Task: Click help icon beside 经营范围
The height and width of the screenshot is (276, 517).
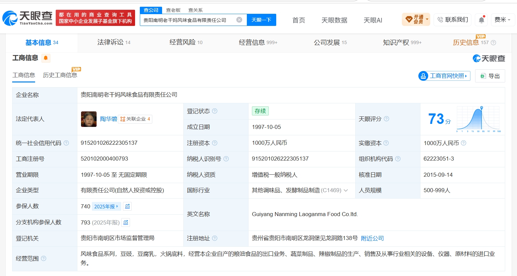Action: (x=44, y=258)
